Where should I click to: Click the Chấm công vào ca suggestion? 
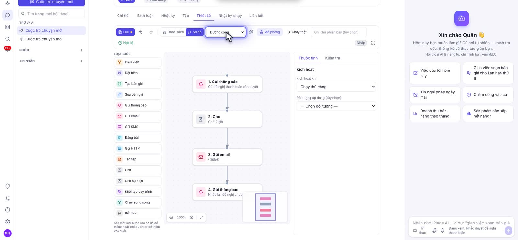(488, 95)
